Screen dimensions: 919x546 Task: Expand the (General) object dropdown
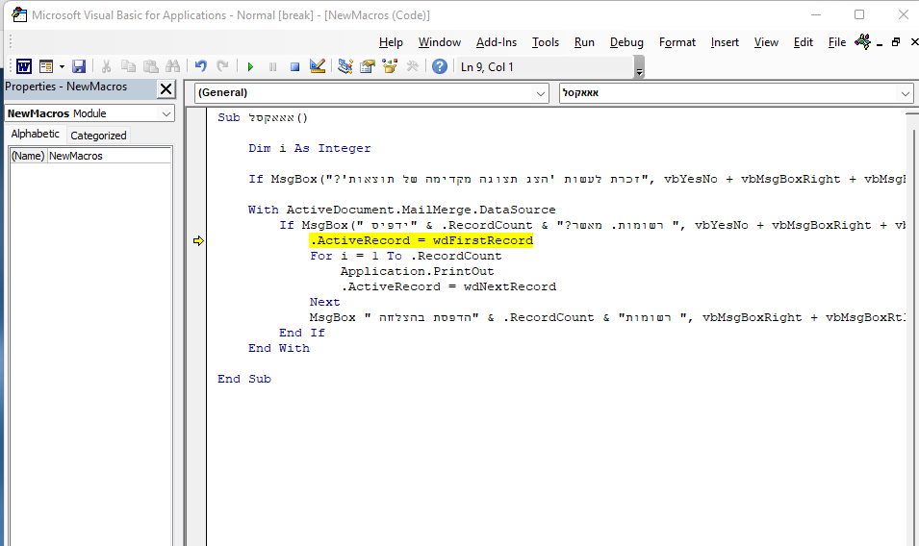point(541,93)
